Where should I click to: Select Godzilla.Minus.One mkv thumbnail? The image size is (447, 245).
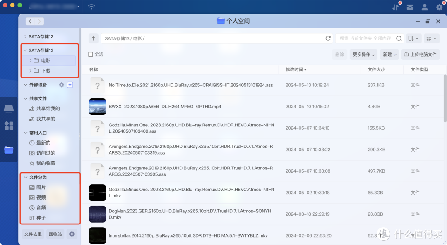[98, 193]
